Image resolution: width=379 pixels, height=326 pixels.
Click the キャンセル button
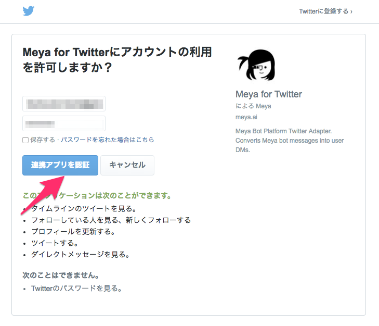tap(127, 165)
